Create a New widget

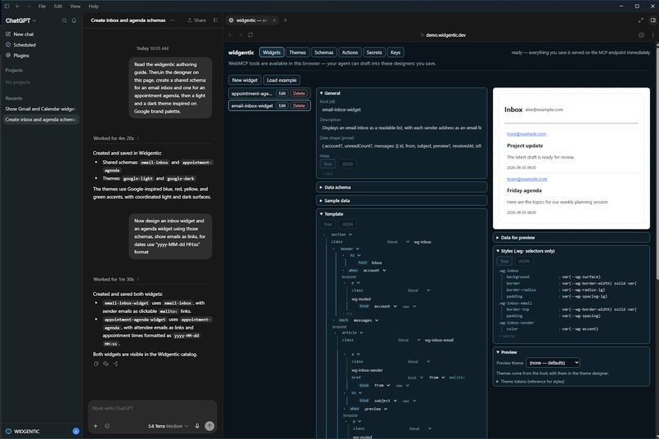pos(244,80)
